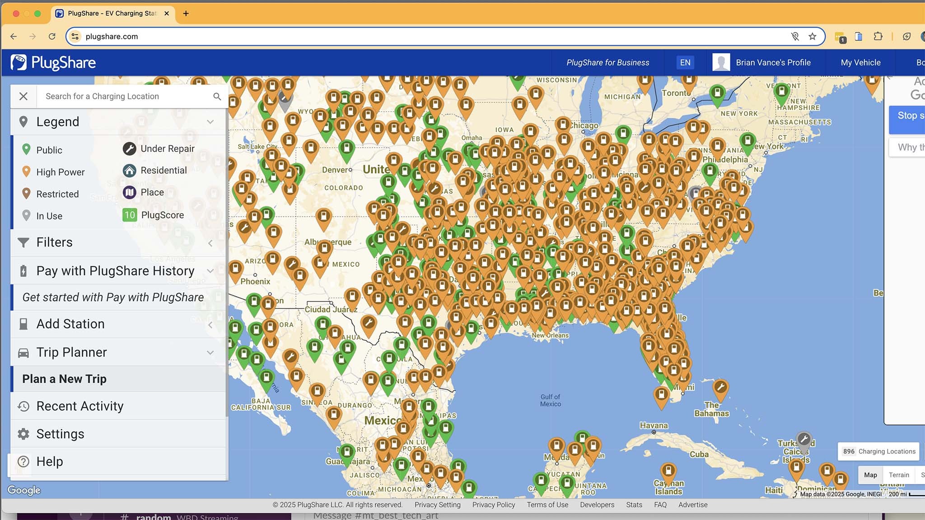The height and width of the screenshot is (520, 925).
Task: Click the Residential house legend icon
Action: coord(129,170)
